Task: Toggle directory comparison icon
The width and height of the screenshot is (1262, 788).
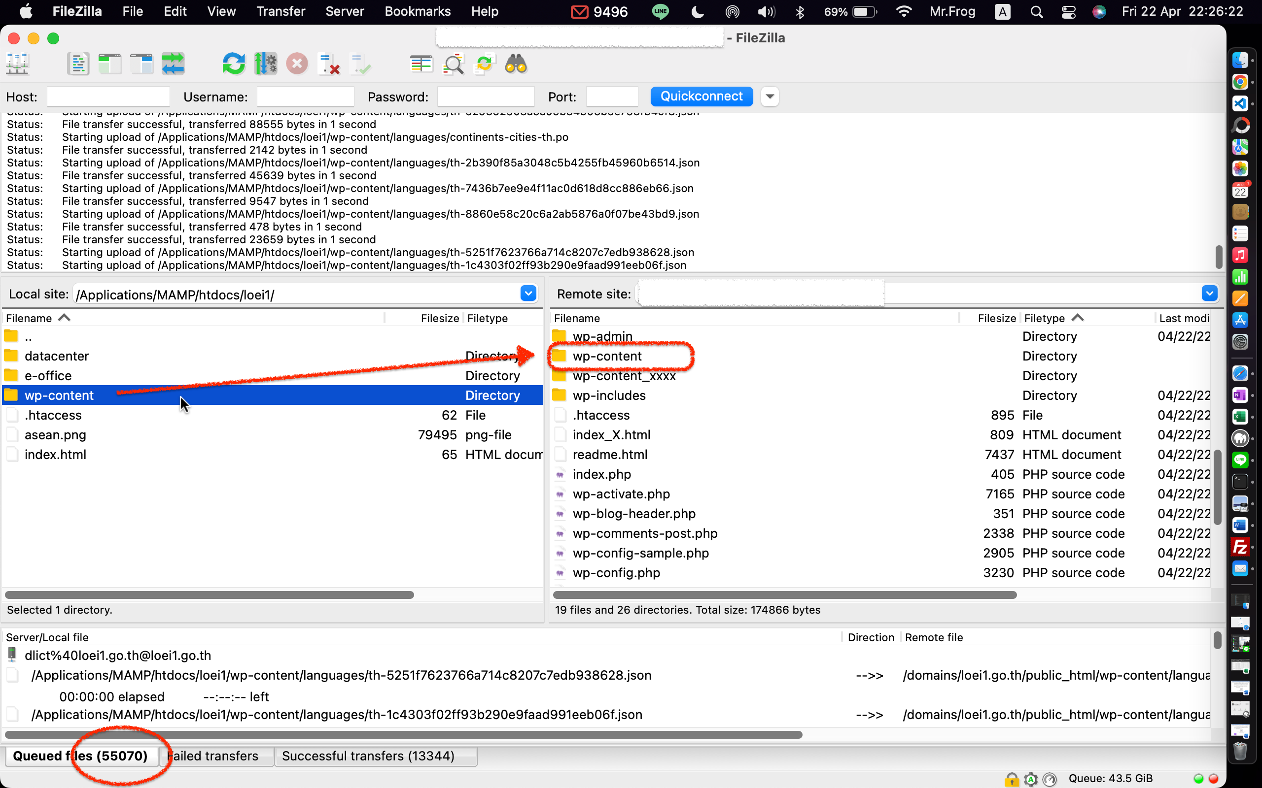Action: (x=453, y=65)
